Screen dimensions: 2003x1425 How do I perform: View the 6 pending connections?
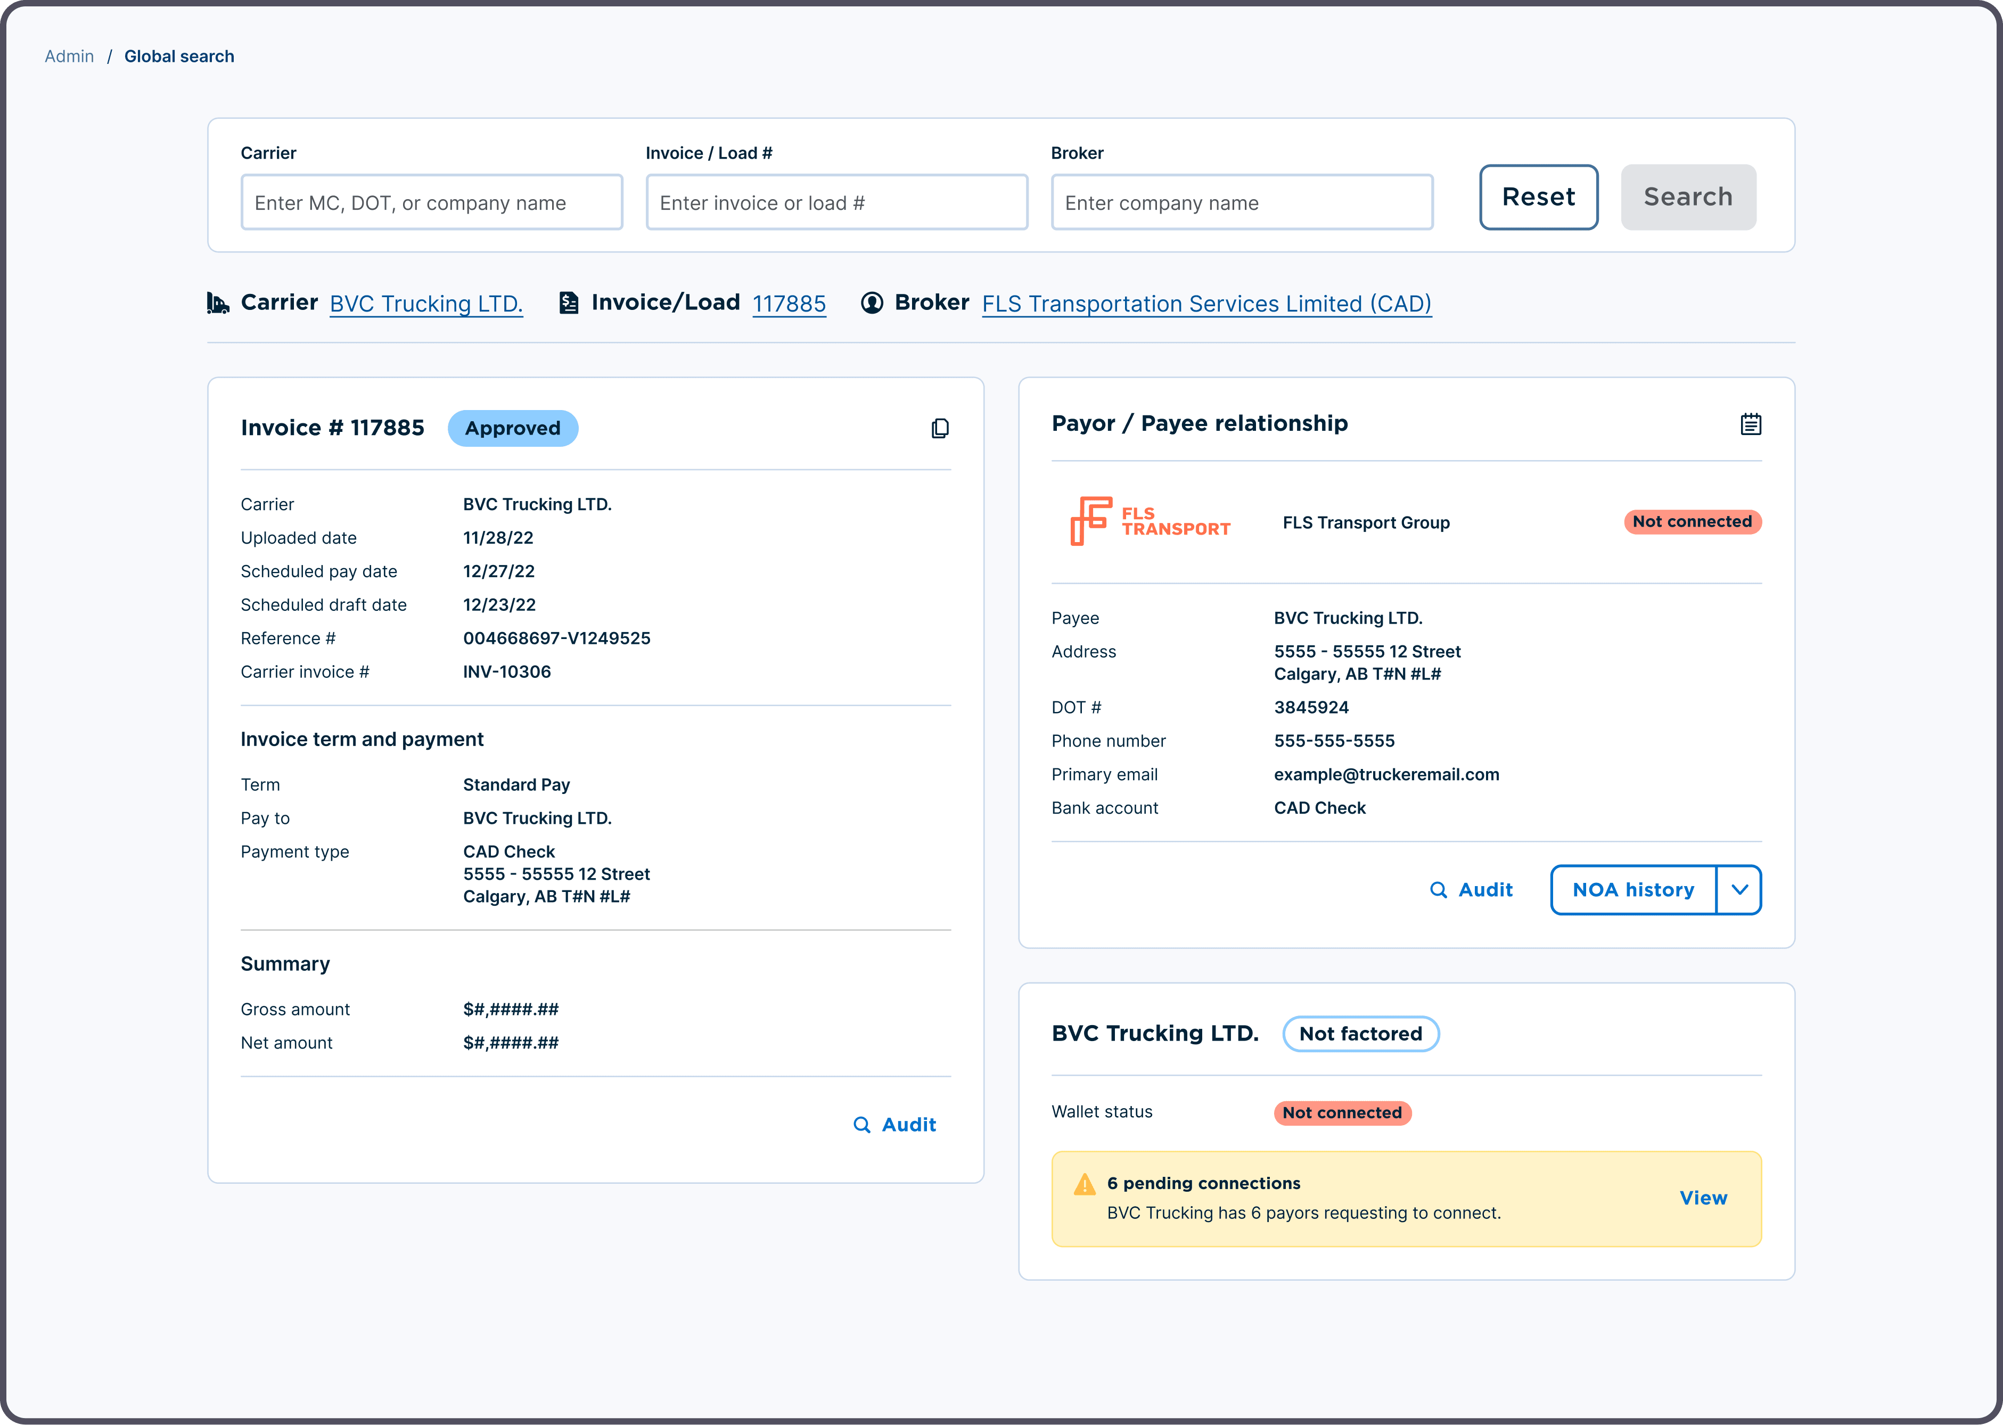[x=1703, y=1199]
